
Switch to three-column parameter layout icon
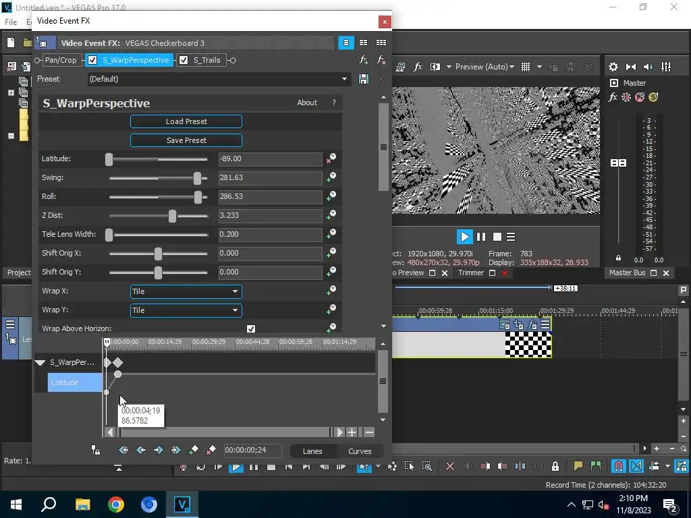(x=381, y=42)
